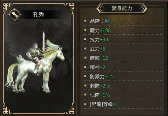
Task: Click the diamond bullet beside 技力+30
Action: [x=85, y=39]
